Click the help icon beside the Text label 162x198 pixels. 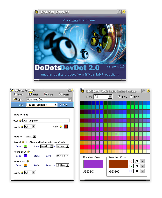(x=20, y=121)
